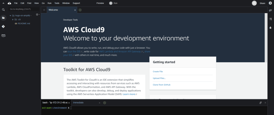
Task: Close the Welcome tab
Action: point(75,10)
